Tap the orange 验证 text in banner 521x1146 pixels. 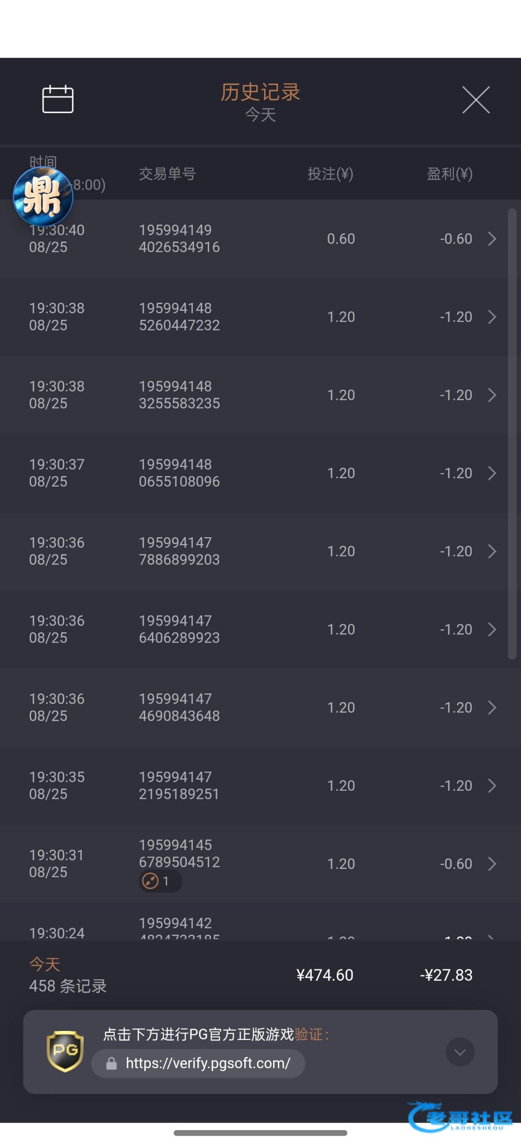click(x=308, y=1034)
